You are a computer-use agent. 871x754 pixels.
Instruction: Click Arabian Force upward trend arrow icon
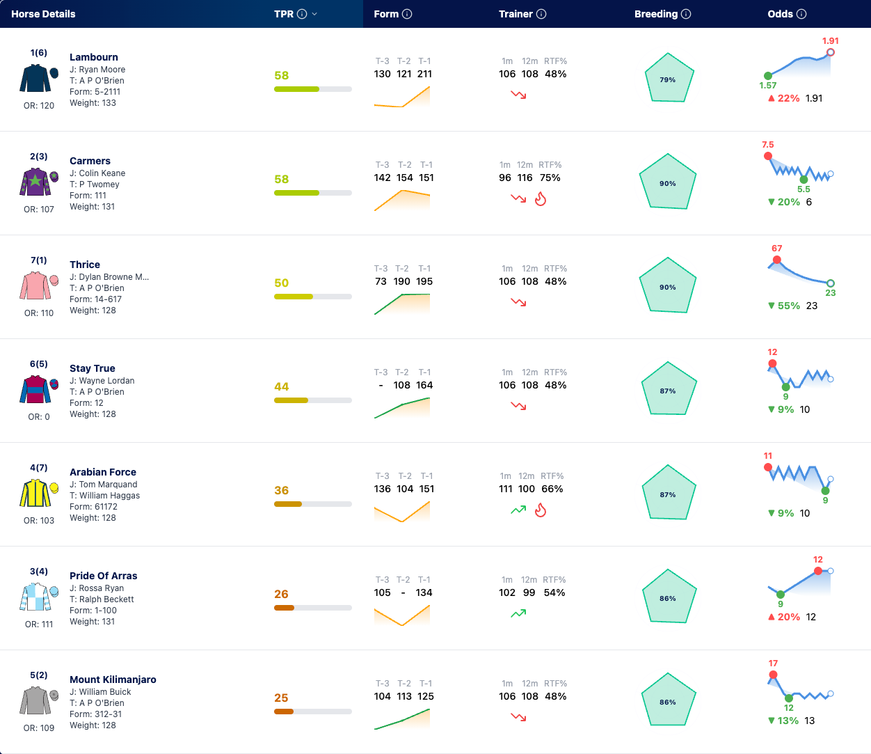(x=518, y=510)
